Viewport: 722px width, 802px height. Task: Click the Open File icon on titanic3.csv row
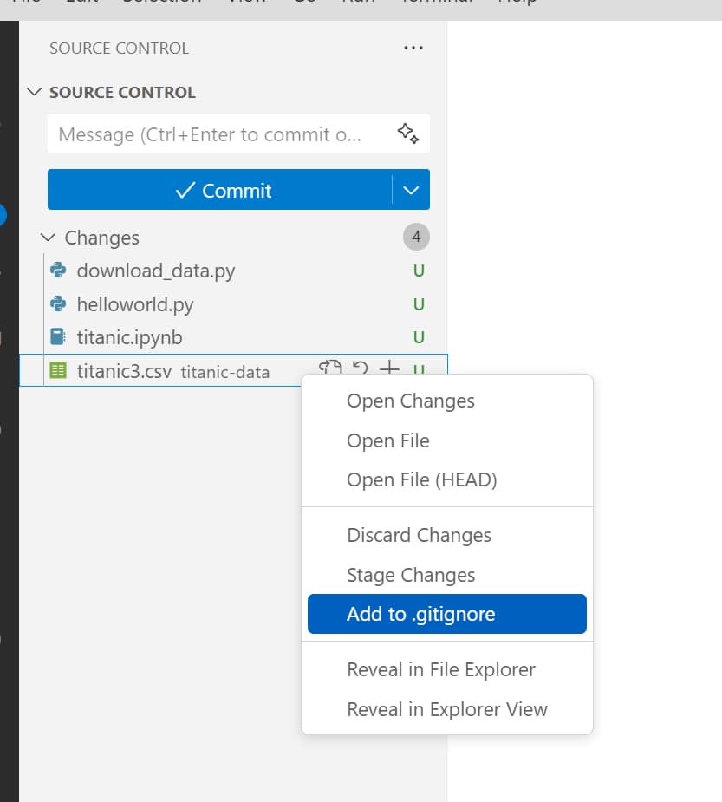tap(329, 368)
